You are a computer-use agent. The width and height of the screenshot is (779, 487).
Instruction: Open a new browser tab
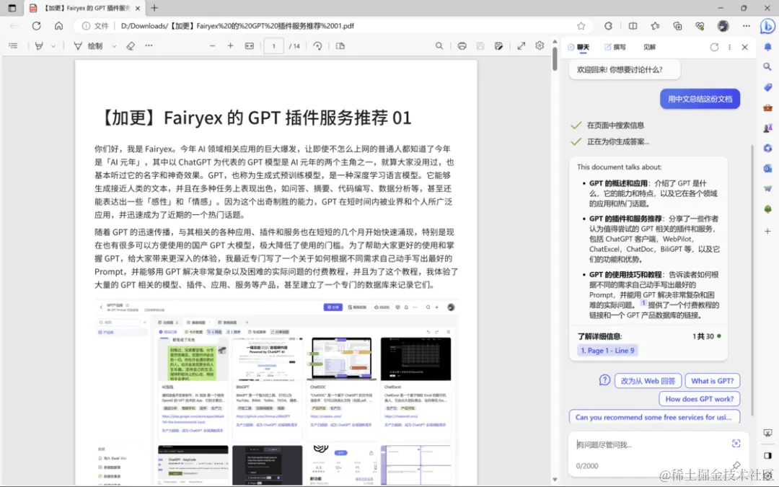pyautogui.click(x=154, y=8)
